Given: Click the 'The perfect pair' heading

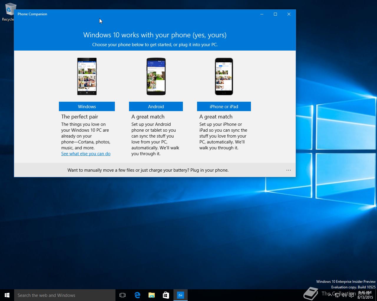Looking at the screenshot, I should [x=80, y=117].
